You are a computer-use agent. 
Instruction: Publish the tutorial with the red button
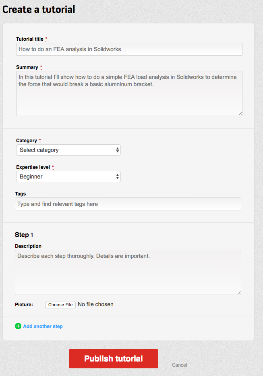click(113, 359)
